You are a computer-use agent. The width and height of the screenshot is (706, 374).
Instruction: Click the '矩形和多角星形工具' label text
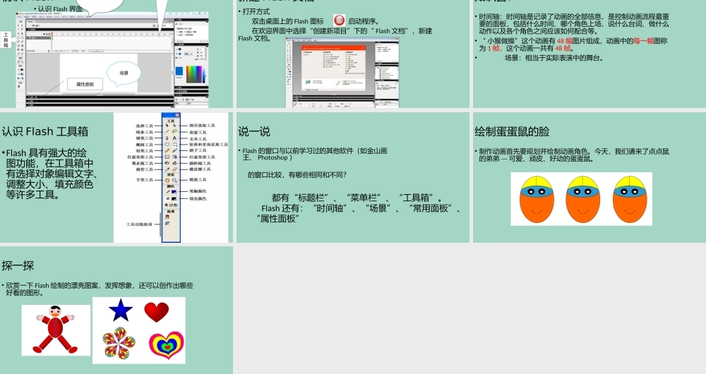click(x=208, y=145)
